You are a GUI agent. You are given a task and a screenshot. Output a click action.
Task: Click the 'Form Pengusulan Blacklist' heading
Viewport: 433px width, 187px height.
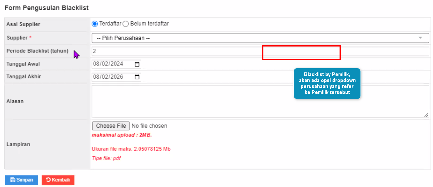47,8
